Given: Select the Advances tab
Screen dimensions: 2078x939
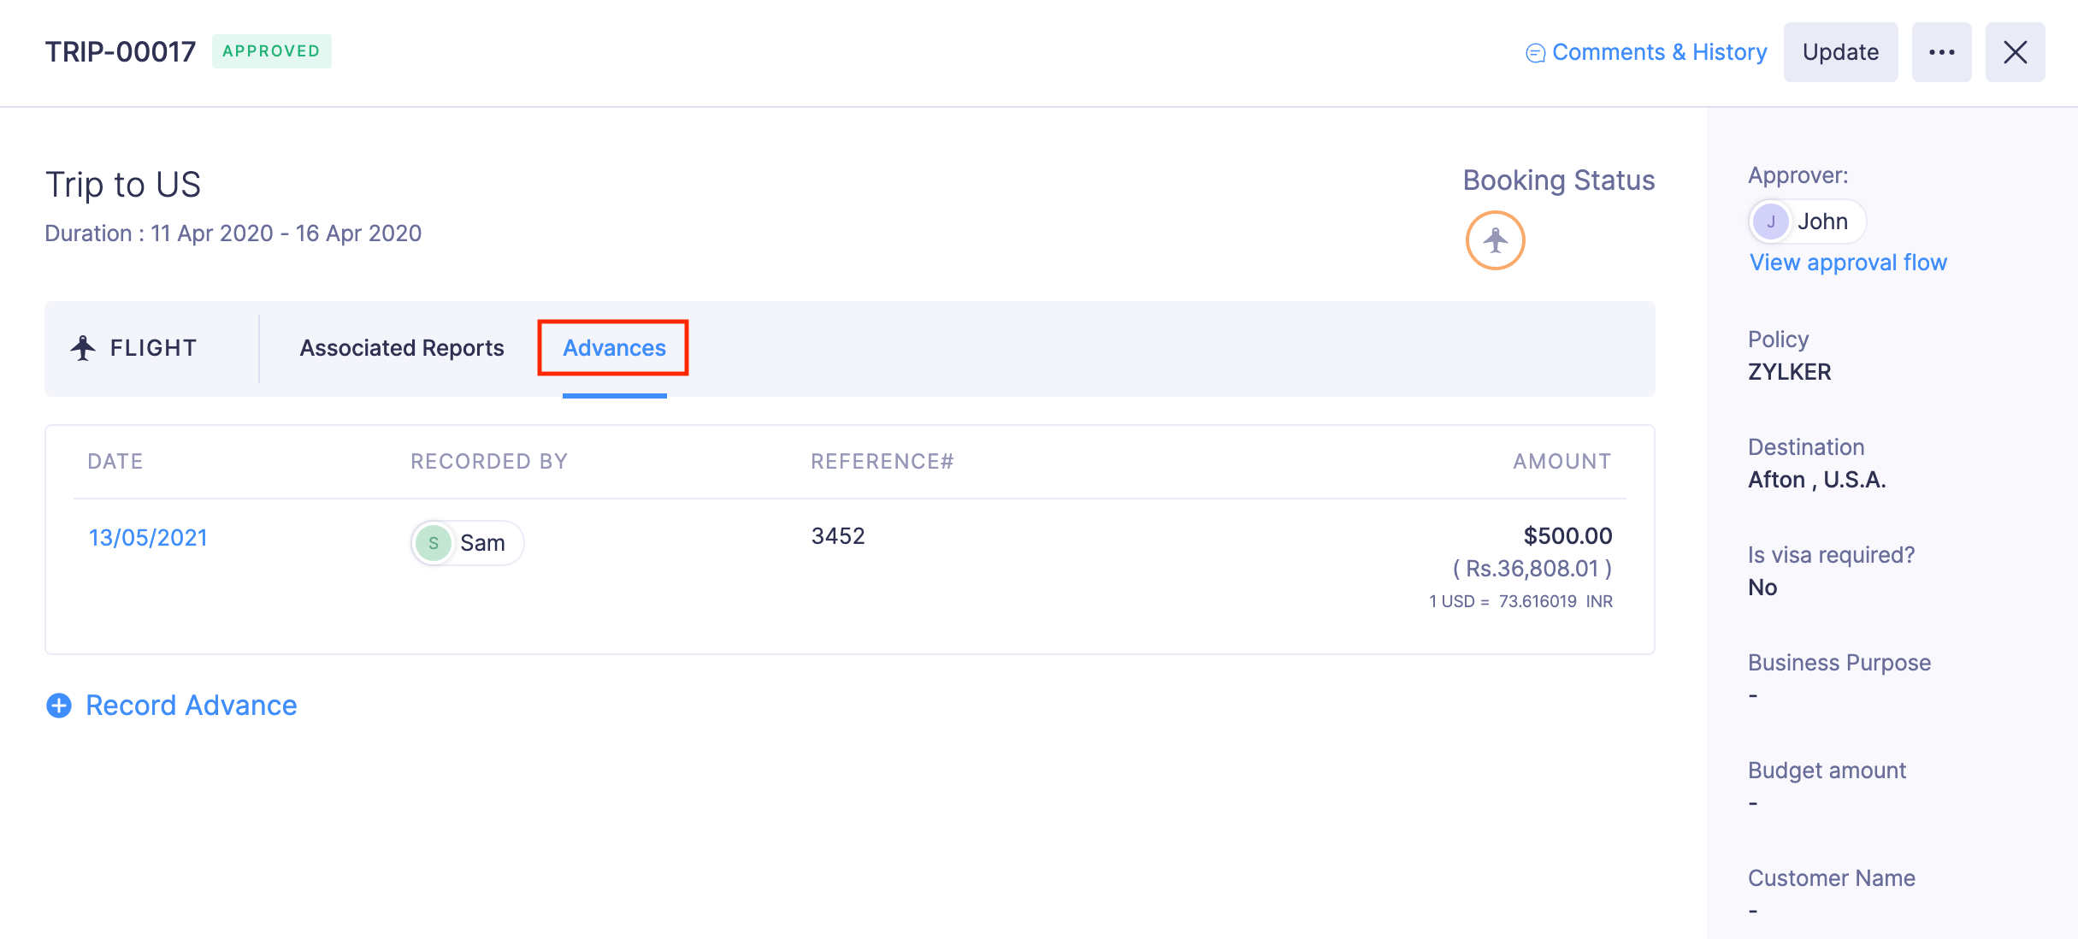Looking at the screenshot, I should click(x=614, y=348).
